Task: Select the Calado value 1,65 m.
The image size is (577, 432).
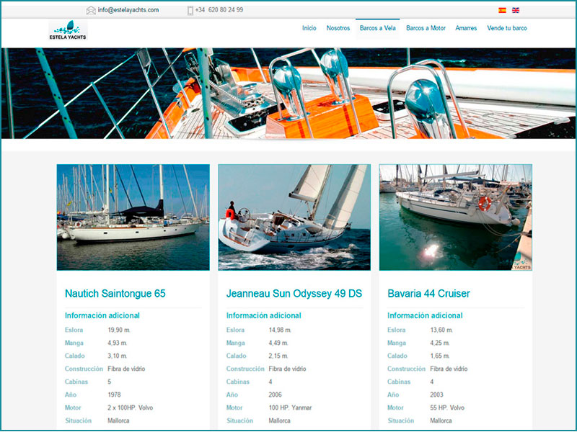Action: click(440, 356)
